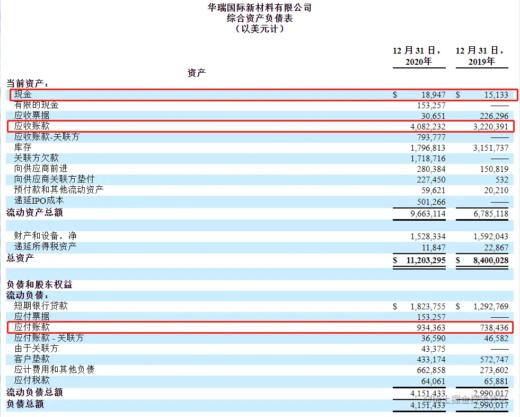Viewport: 520px width, 417px height.
Task: Click the value 501,266
Action: tap(431, 202)
